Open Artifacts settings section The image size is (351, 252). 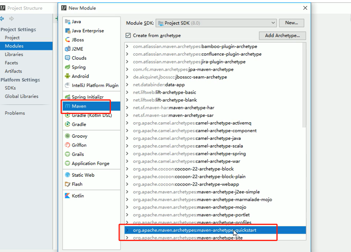[x=13, y=71]
